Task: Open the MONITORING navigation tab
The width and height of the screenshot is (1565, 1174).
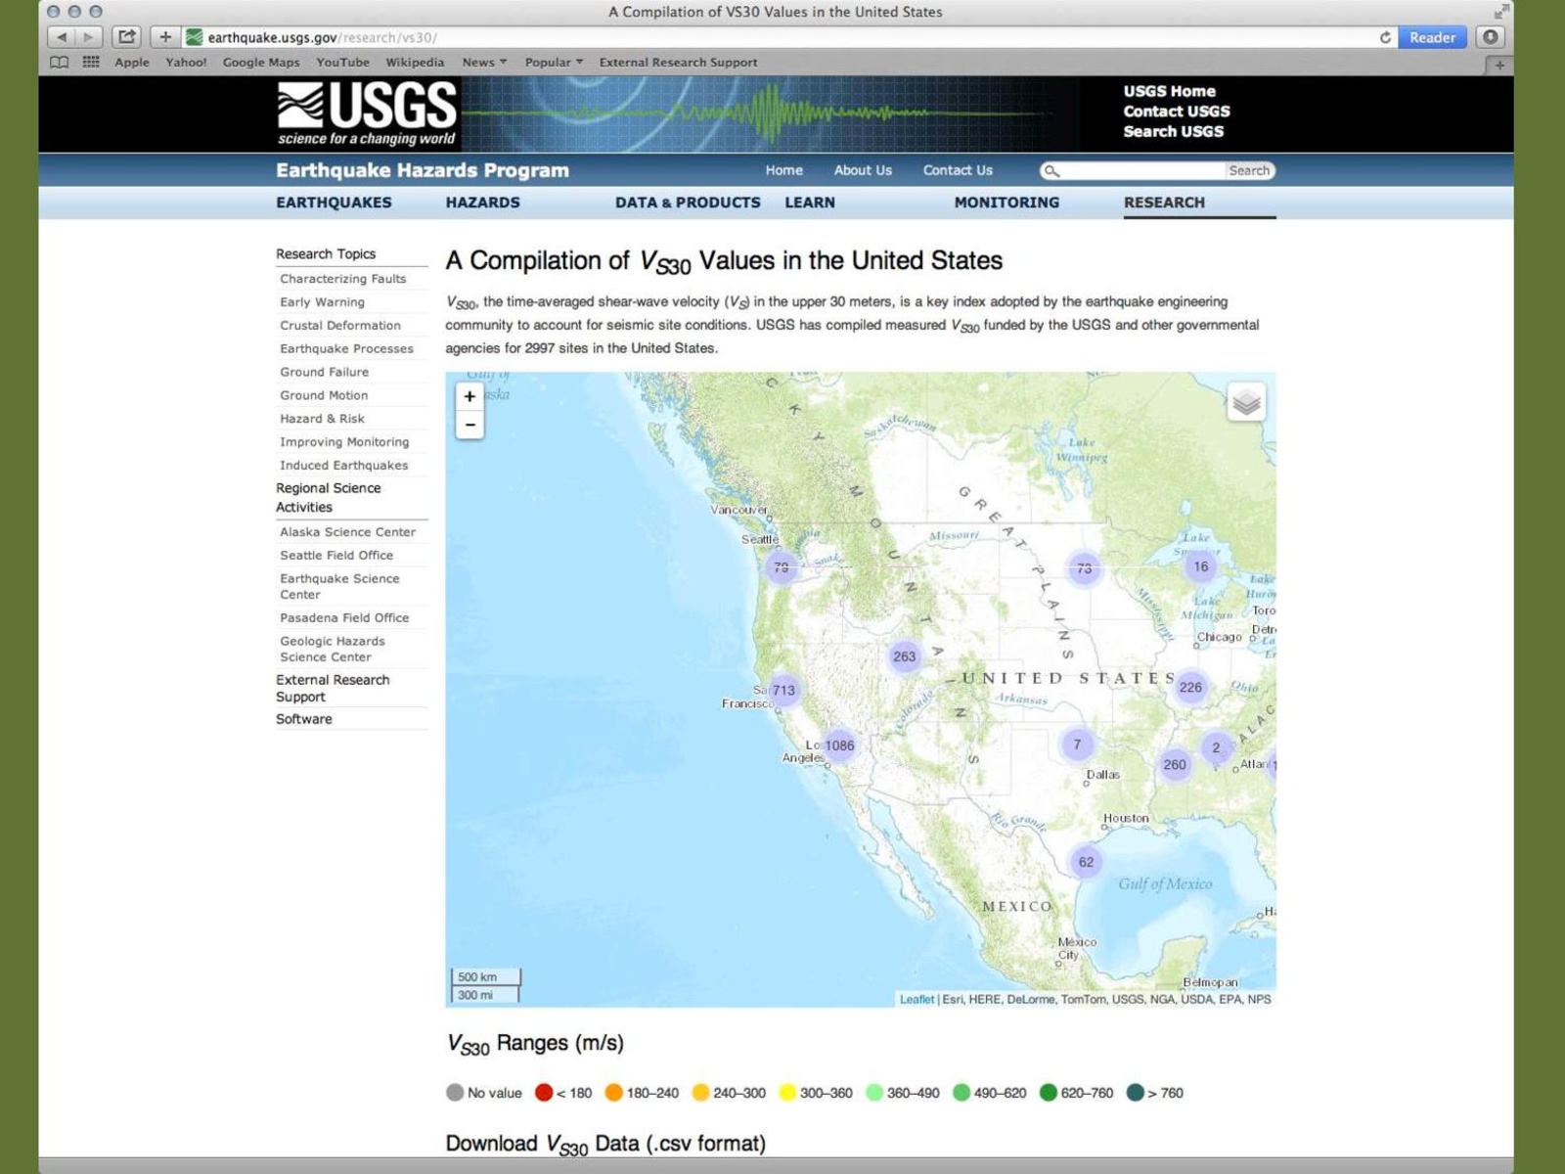Action: tap(1006, 203)
